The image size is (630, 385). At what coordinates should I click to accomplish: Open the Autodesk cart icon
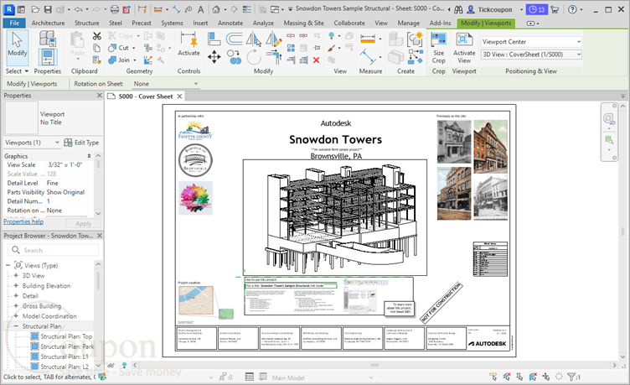point(555,9)
